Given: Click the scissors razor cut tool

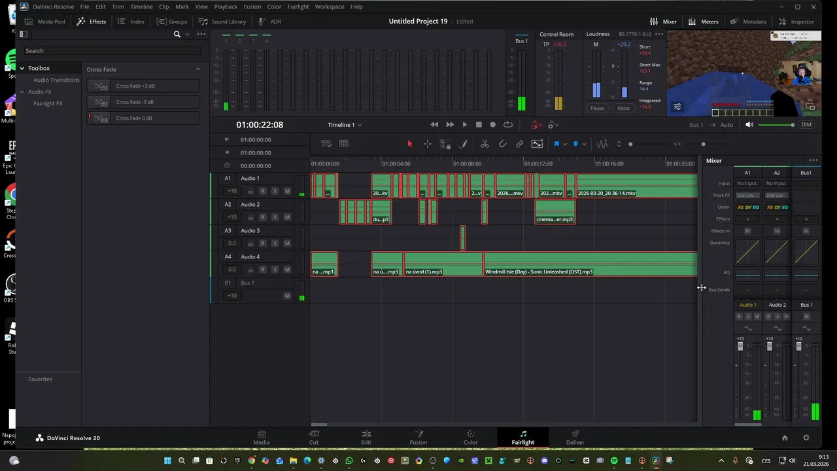Looking at the screenshot, I should tap(485, 144).
